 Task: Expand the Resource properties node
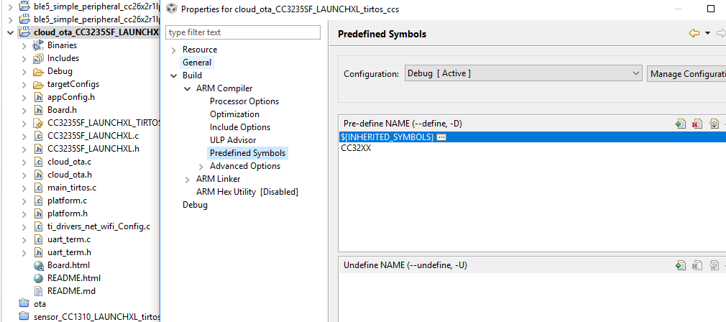click(173, 50)
